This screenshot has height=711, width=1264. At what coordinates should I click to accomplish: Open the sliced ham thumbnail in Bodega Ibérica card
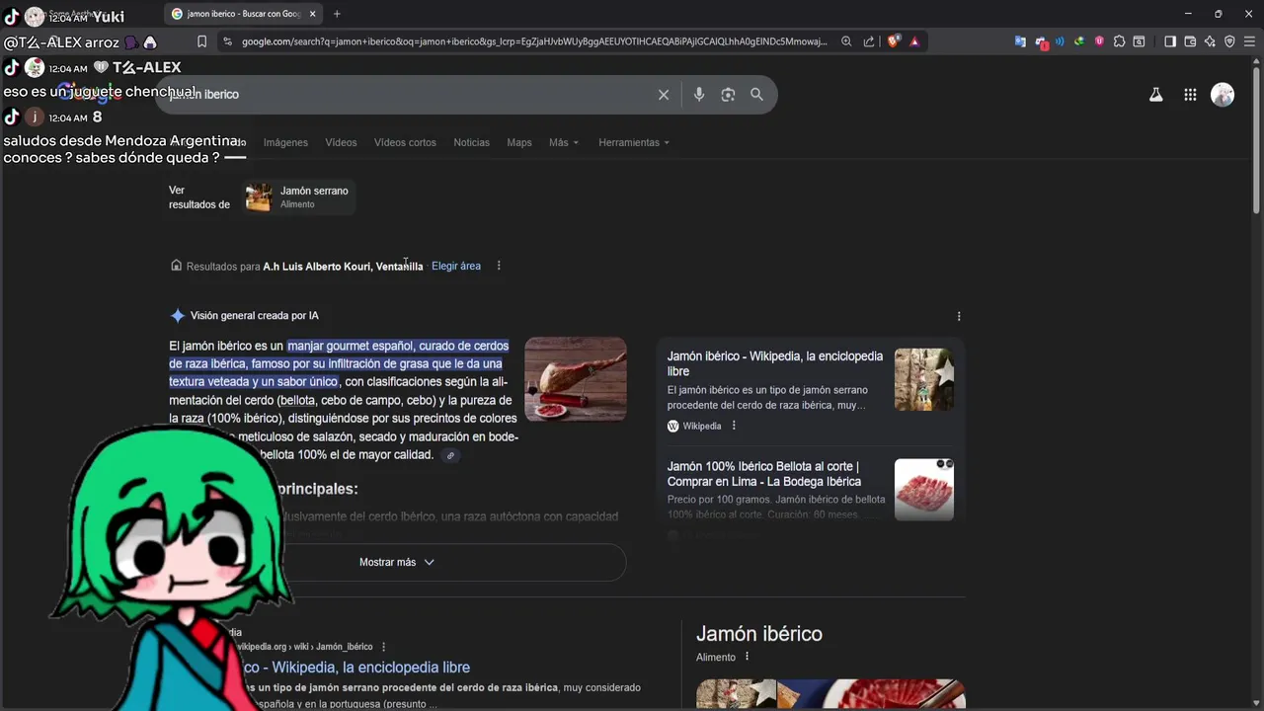[924, 490]
